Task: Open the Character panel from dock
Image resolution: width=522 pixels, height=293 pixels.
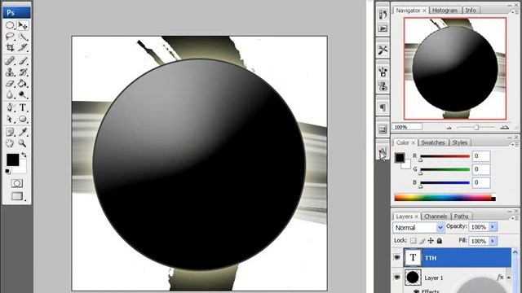Action: click(x=383, y=152)
